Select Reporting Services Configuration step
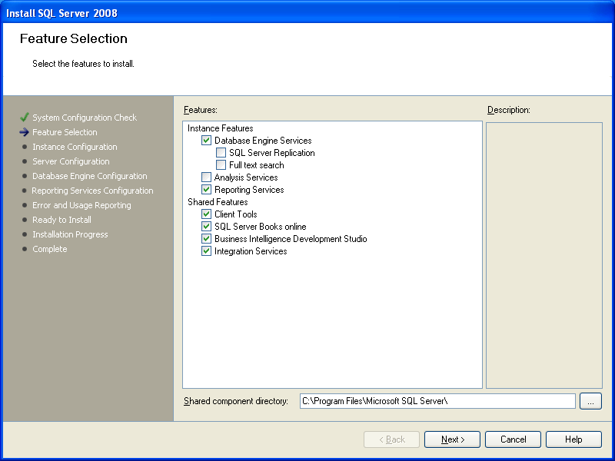Viewport: 615px width, 461px height. click(x=92, y=191)
